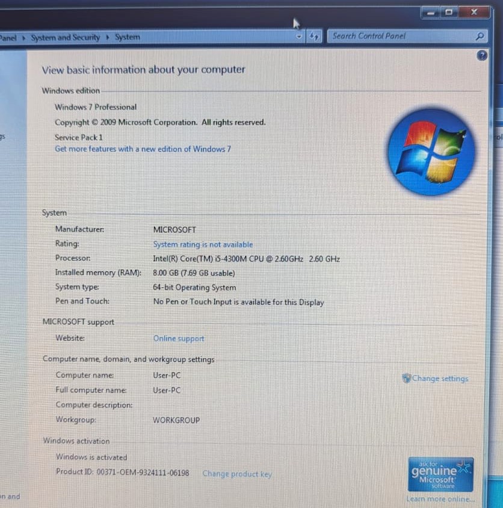Select the 8.00 GB installed memory value

coord(194,273)
